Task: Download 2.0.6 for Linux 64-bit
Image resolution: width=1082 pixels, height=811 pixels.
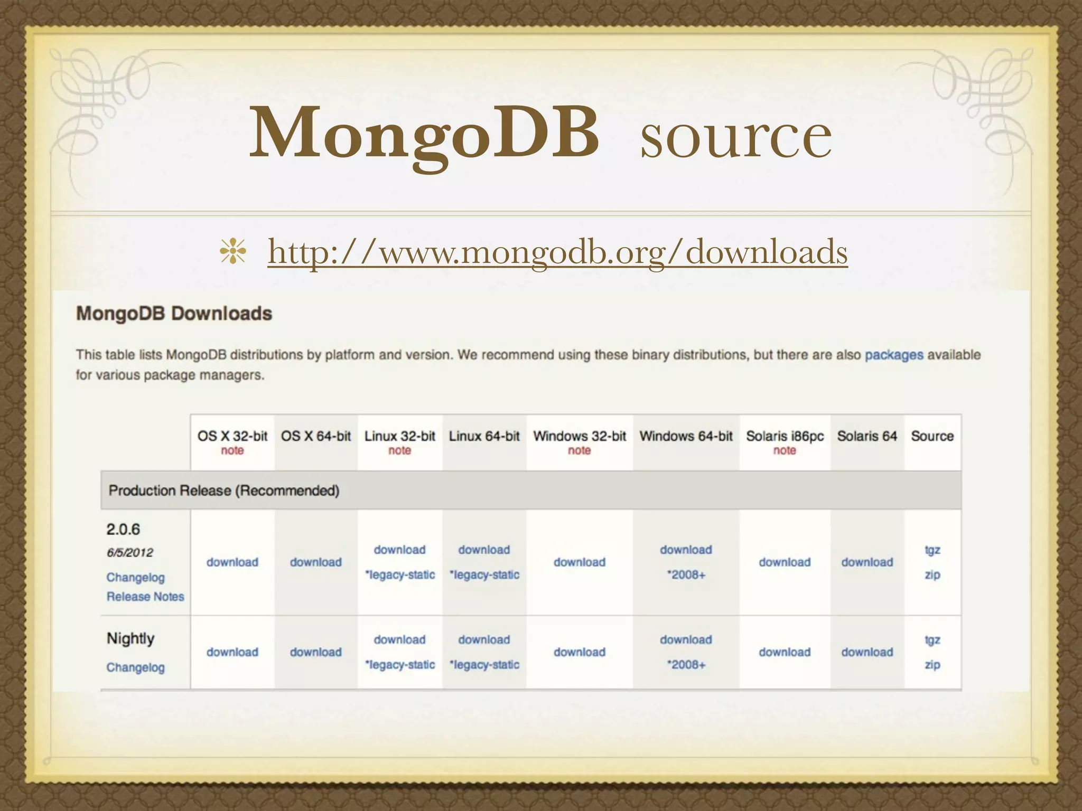Action: [x=484, y=550]
